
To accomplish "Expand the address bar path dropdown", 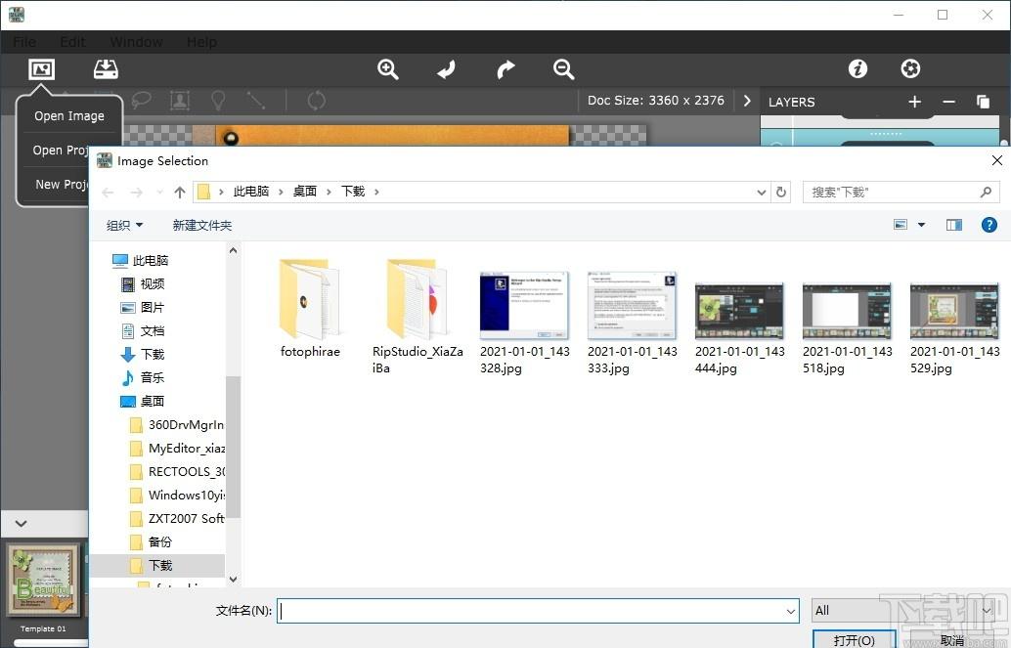I will [x=762, y=193].
